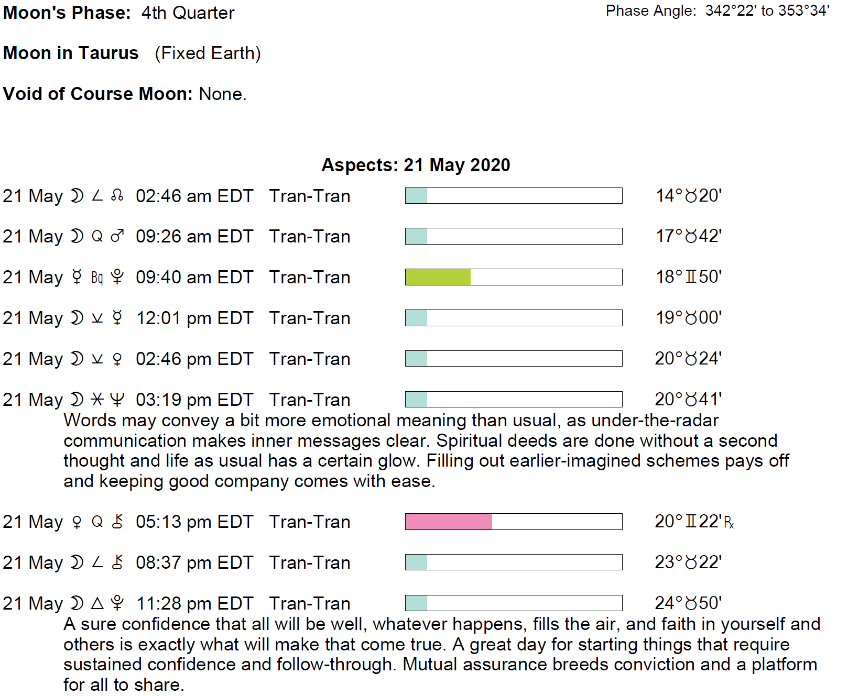Click the Taurus glyph in the 14°20' position

coord(692,196)
